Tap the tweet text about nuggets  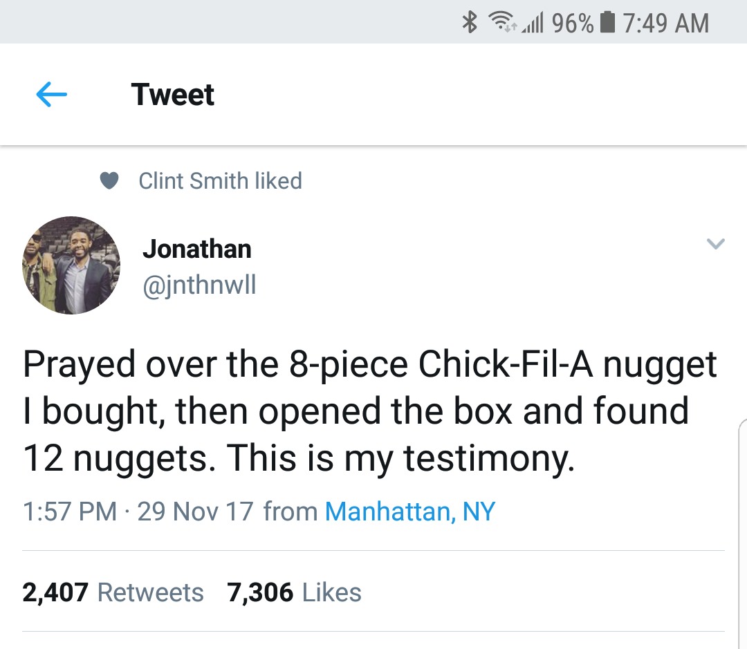pos(369,411)
